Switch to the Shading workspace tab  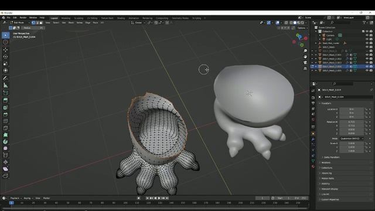121,18
